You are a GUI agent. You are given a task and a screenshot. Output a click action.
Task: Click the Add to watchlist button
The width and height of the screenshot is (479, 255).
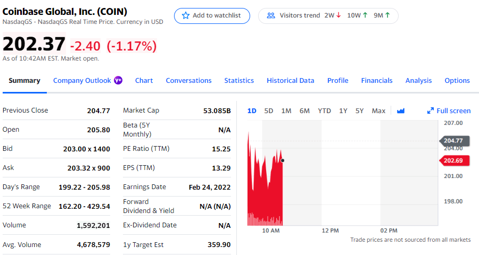point(212,16)
